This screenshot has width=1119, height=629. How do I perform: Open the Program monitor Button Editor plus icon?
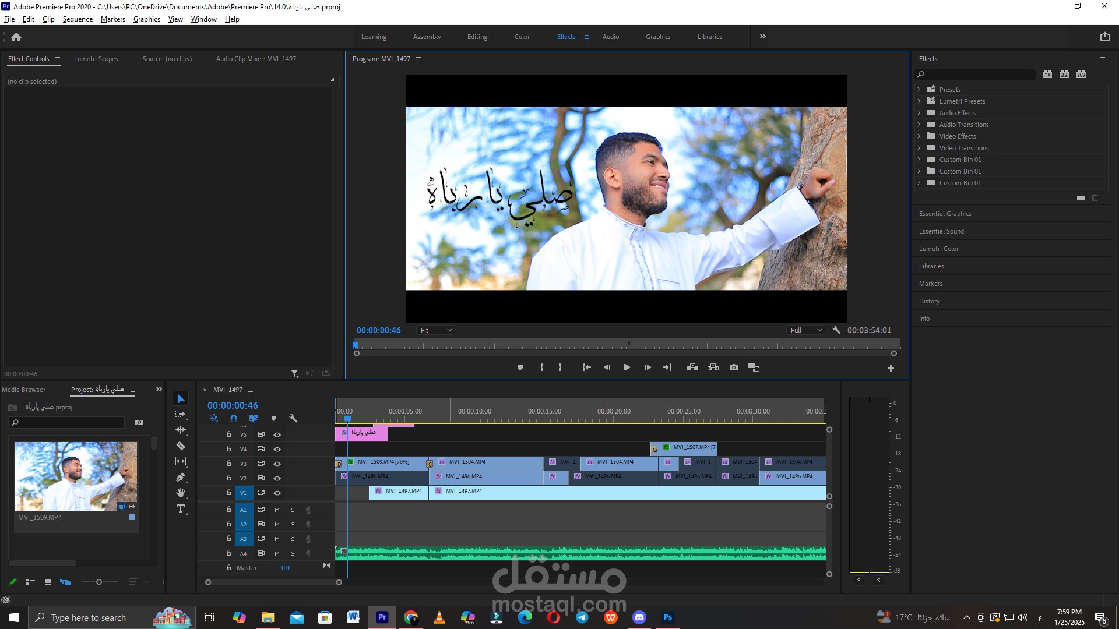click(x=891, y=368)
